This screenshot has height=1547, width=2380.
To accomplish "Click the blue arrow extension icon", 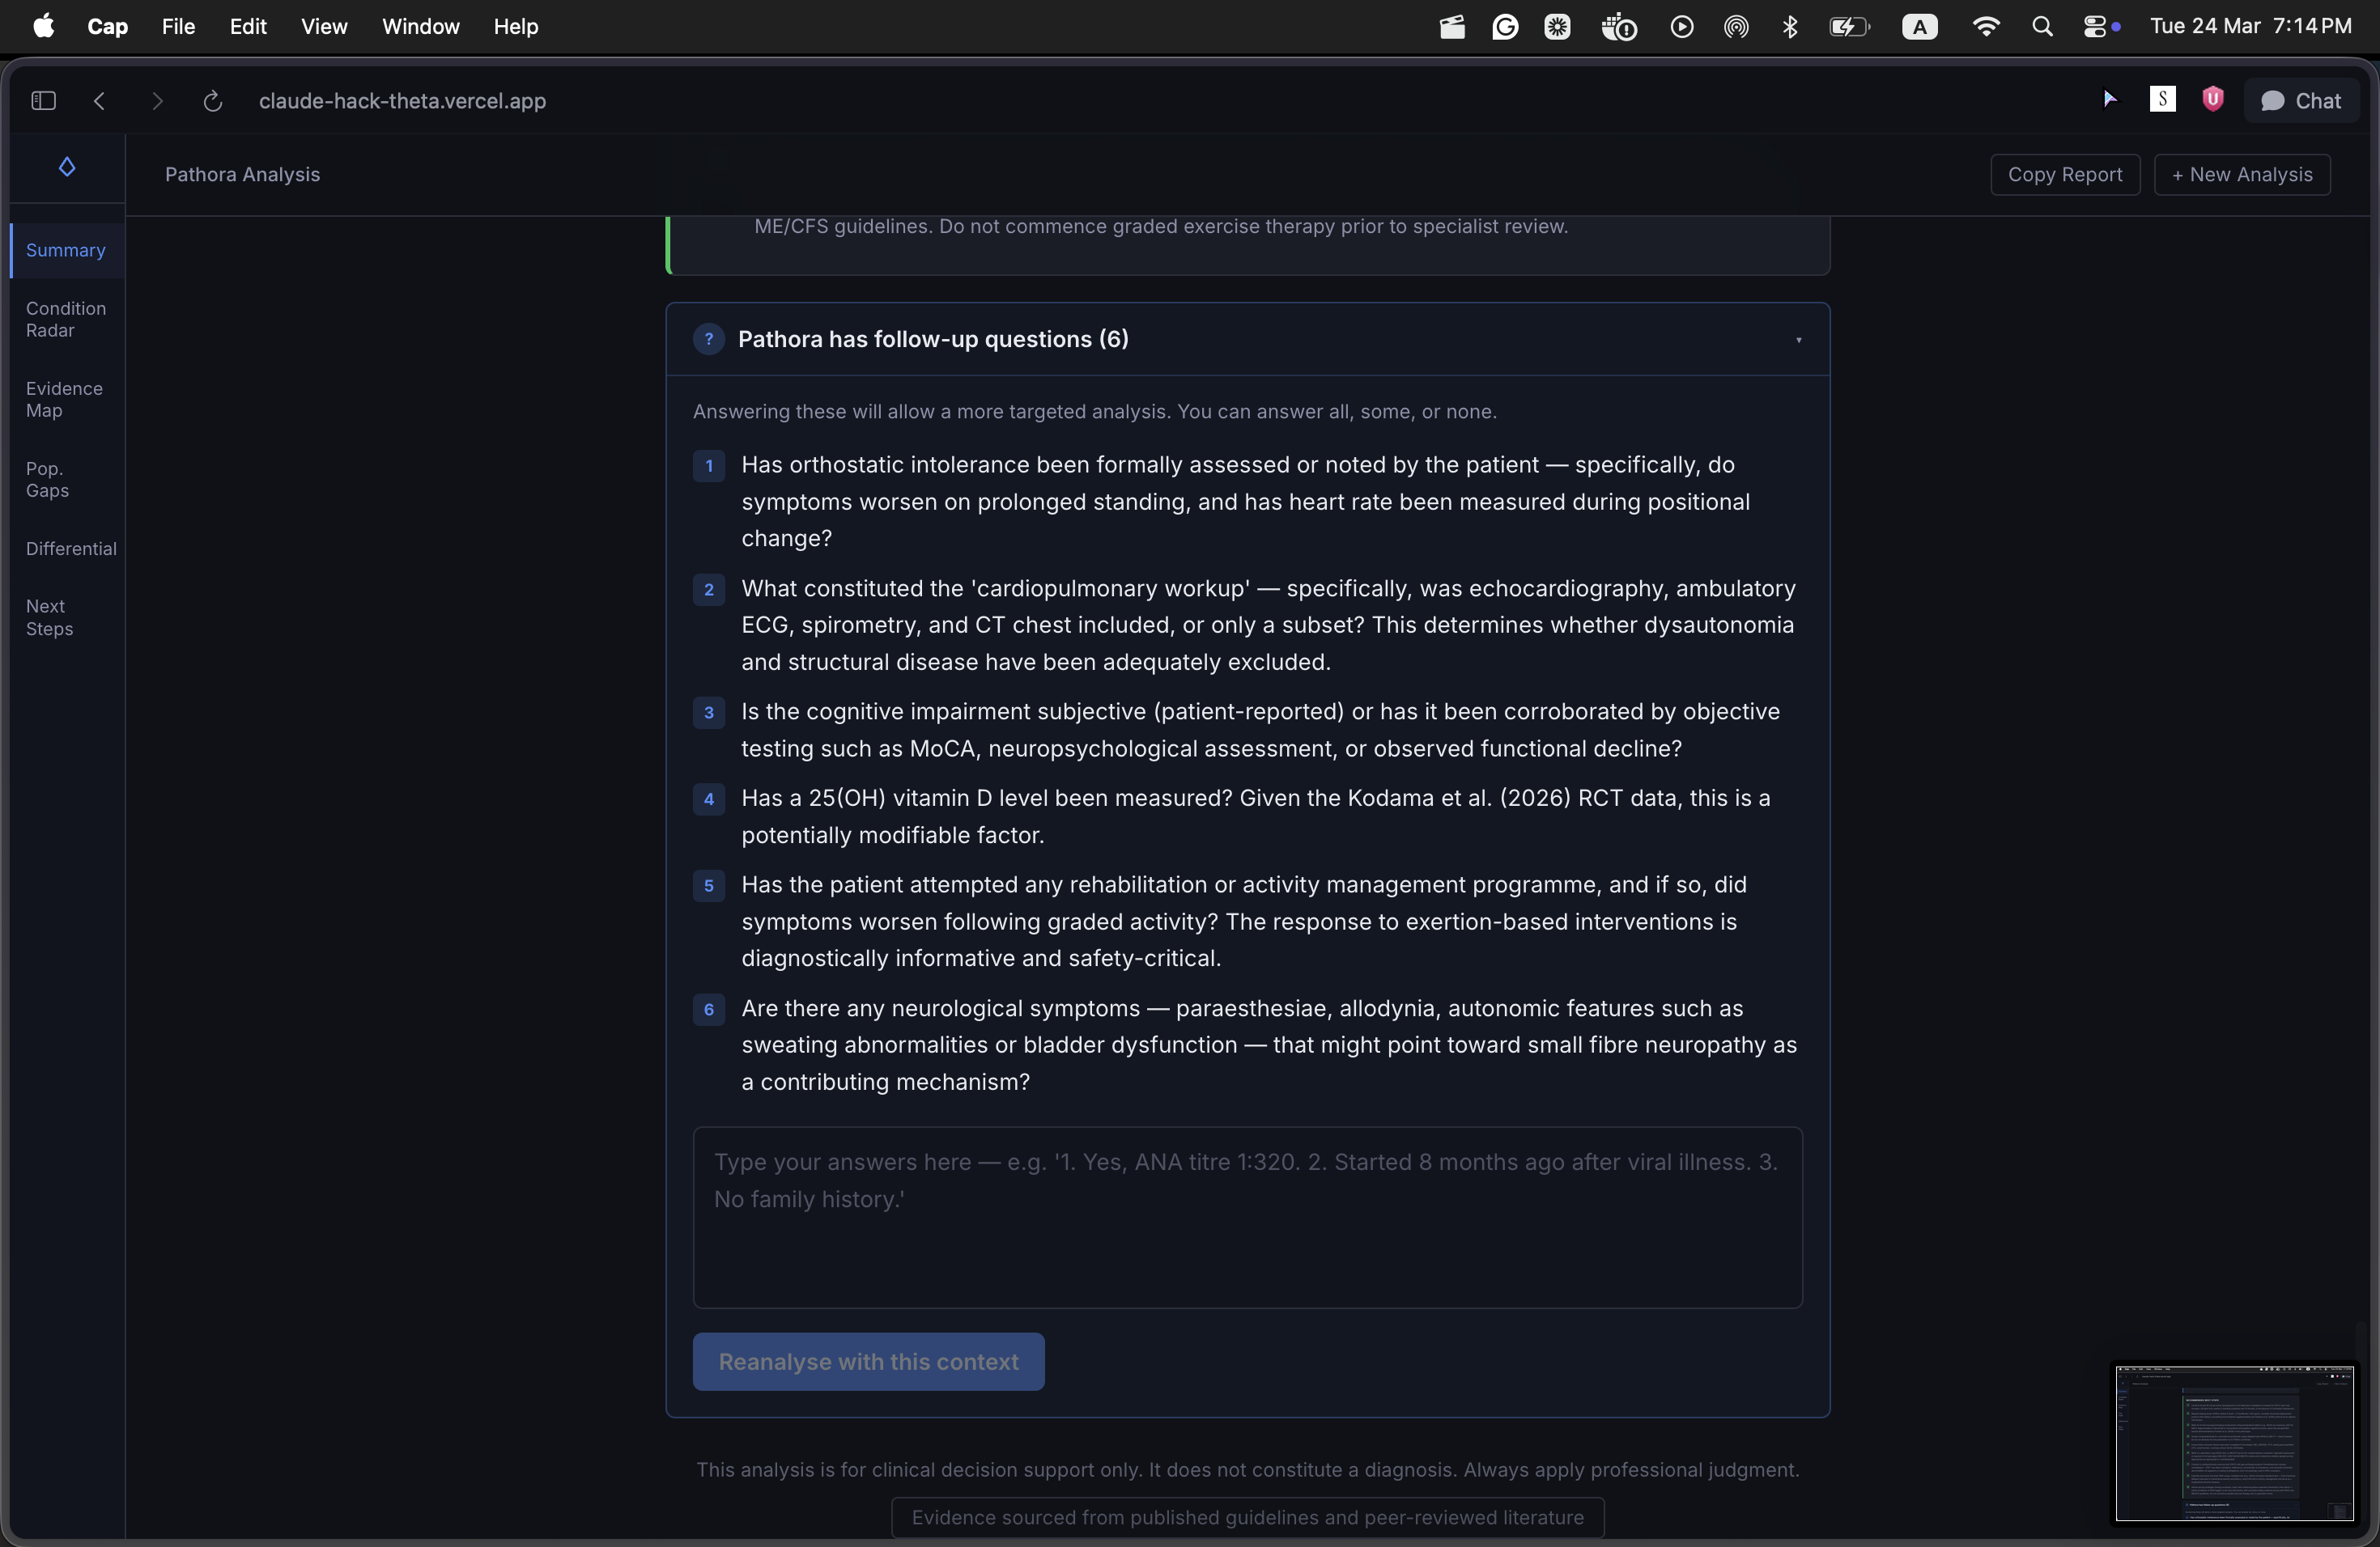I will tap(2109, 99).
